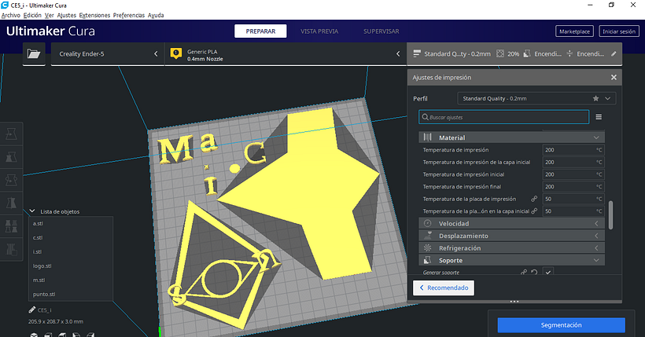The width and height of the screenshot is (645, 337).
Task: Reset Generar soporte with the undo arrow
Action: [534, 273]
